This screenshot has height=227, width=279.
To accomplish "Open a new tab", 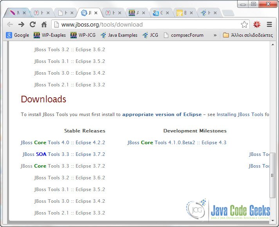I will pos(228,13).
